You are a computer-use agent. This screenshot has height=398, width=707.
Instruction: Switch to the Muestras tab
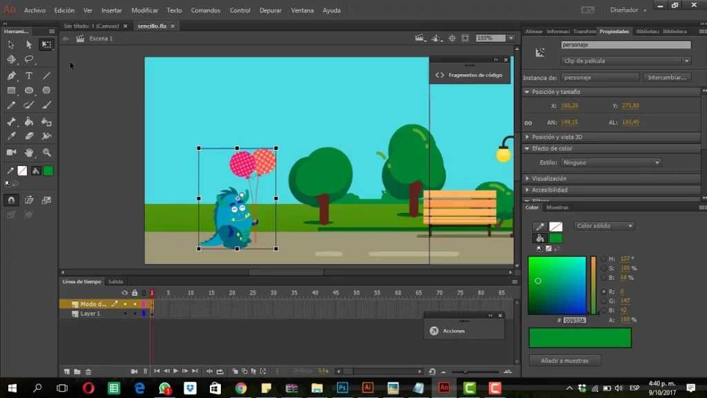click(557, 207)
